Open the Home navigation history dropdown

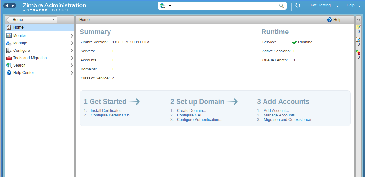[x=53, y=20]
